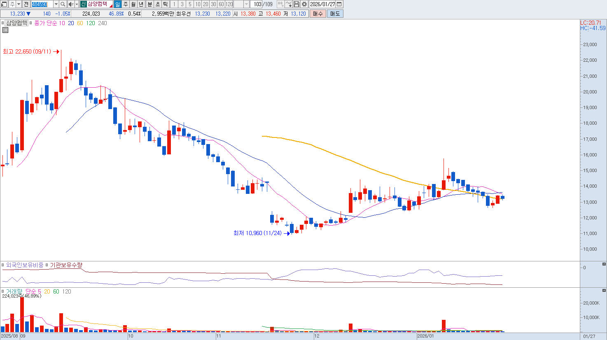This screenshot has height=340, width=607.
Task: Open the calendar date picker icon
Action: pos(339,4)
